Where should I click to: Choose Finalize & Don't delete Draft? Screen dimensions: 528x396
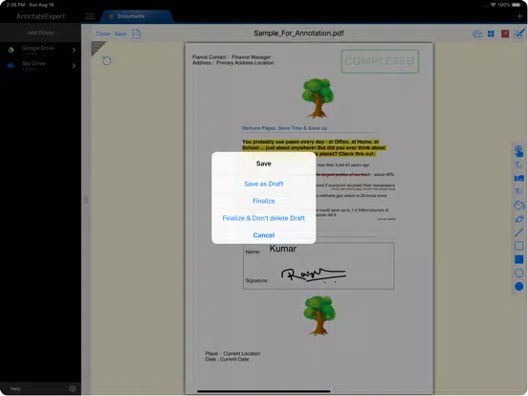click(264, 218)
